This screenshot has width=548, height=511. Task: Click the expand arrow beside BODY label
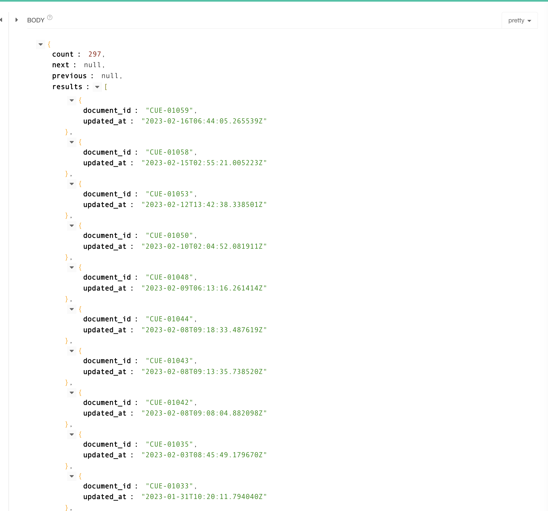pyautogui.click(x=17, y=20)
